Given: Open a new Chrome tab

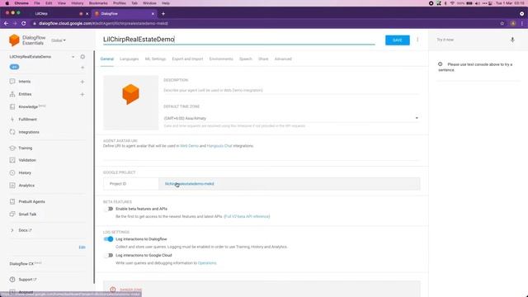Looking at the screenshot, I should coord(163,14).
